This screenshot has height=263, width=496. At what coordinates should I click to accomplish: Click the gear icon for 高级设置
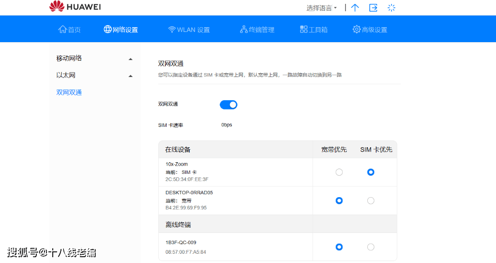[357, 30]
